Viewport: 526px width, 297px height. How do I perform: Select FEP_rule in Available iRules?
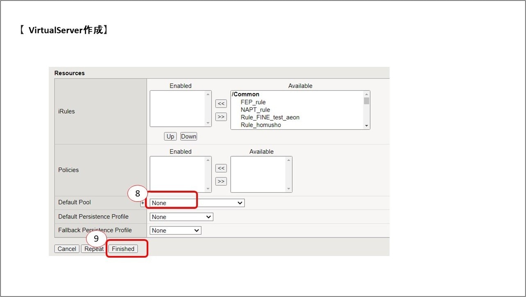tap(253, 102)
